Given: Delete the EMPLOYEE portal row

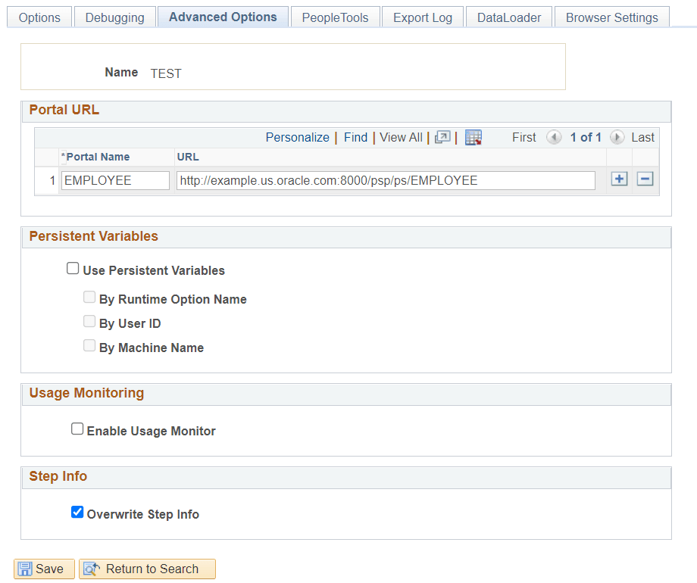Looking at the screenshot, I should pyautogui.click(x=645, y=179).
